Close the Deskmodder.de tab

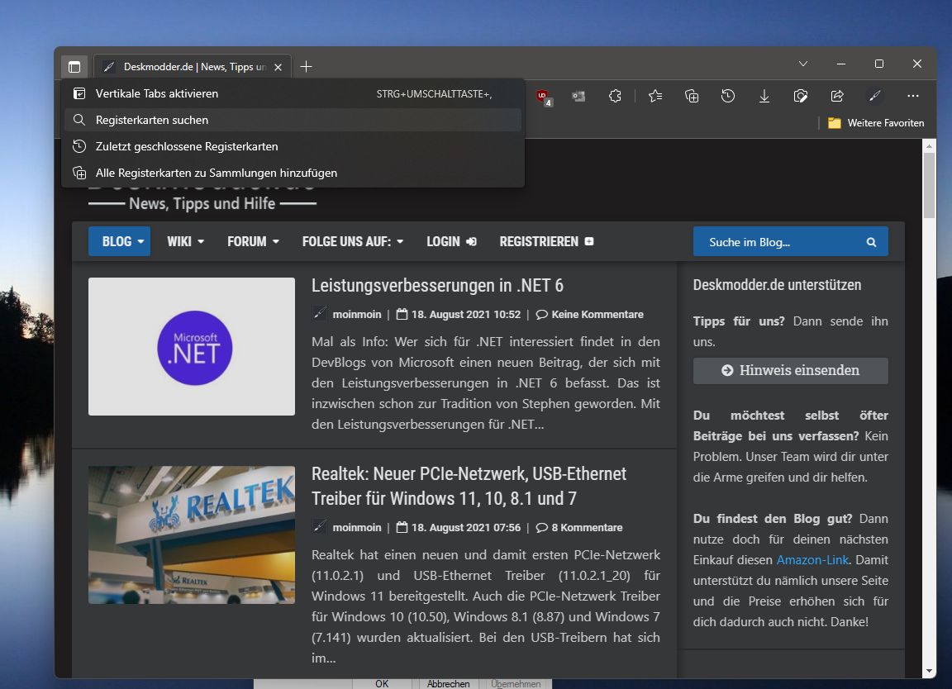tap(278, 68)
